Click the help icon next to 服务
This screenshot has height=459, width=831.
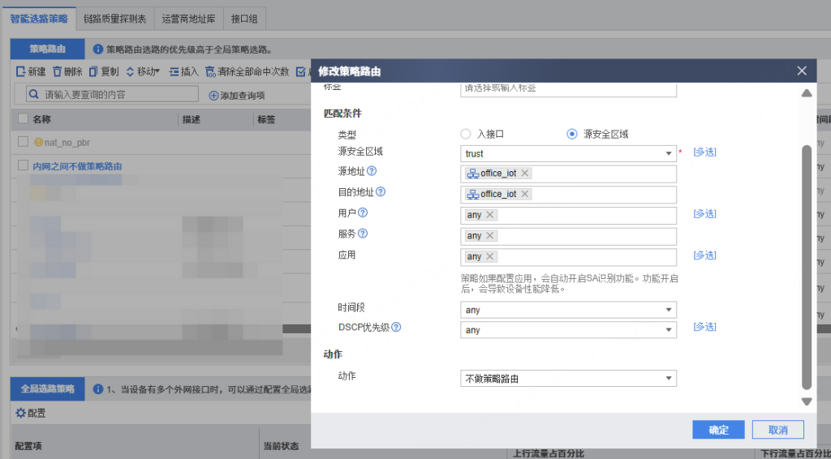click(x=363, y=234)
